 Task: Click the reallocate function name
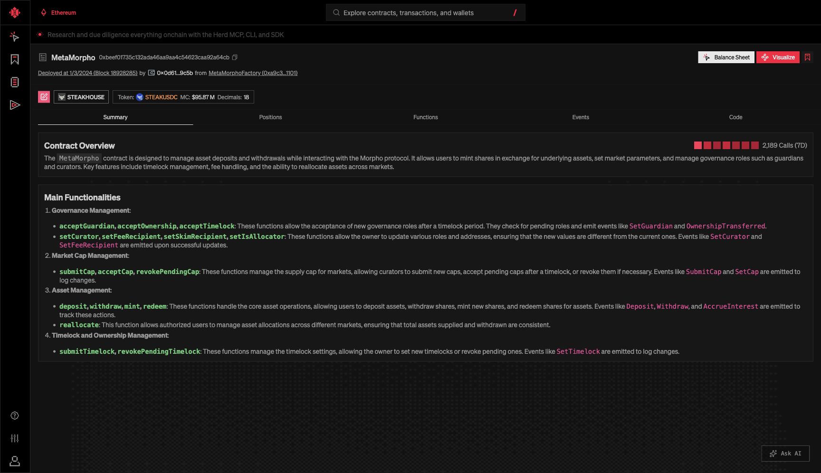coord(79,325)
